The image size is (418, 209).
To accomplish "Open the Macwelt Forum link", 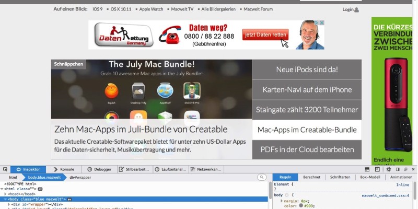I will pyautogui.click(x=258, y=9).
